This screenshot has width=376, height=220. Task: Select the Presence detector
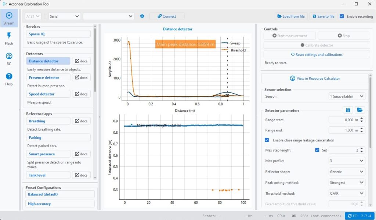coord(48,77)
